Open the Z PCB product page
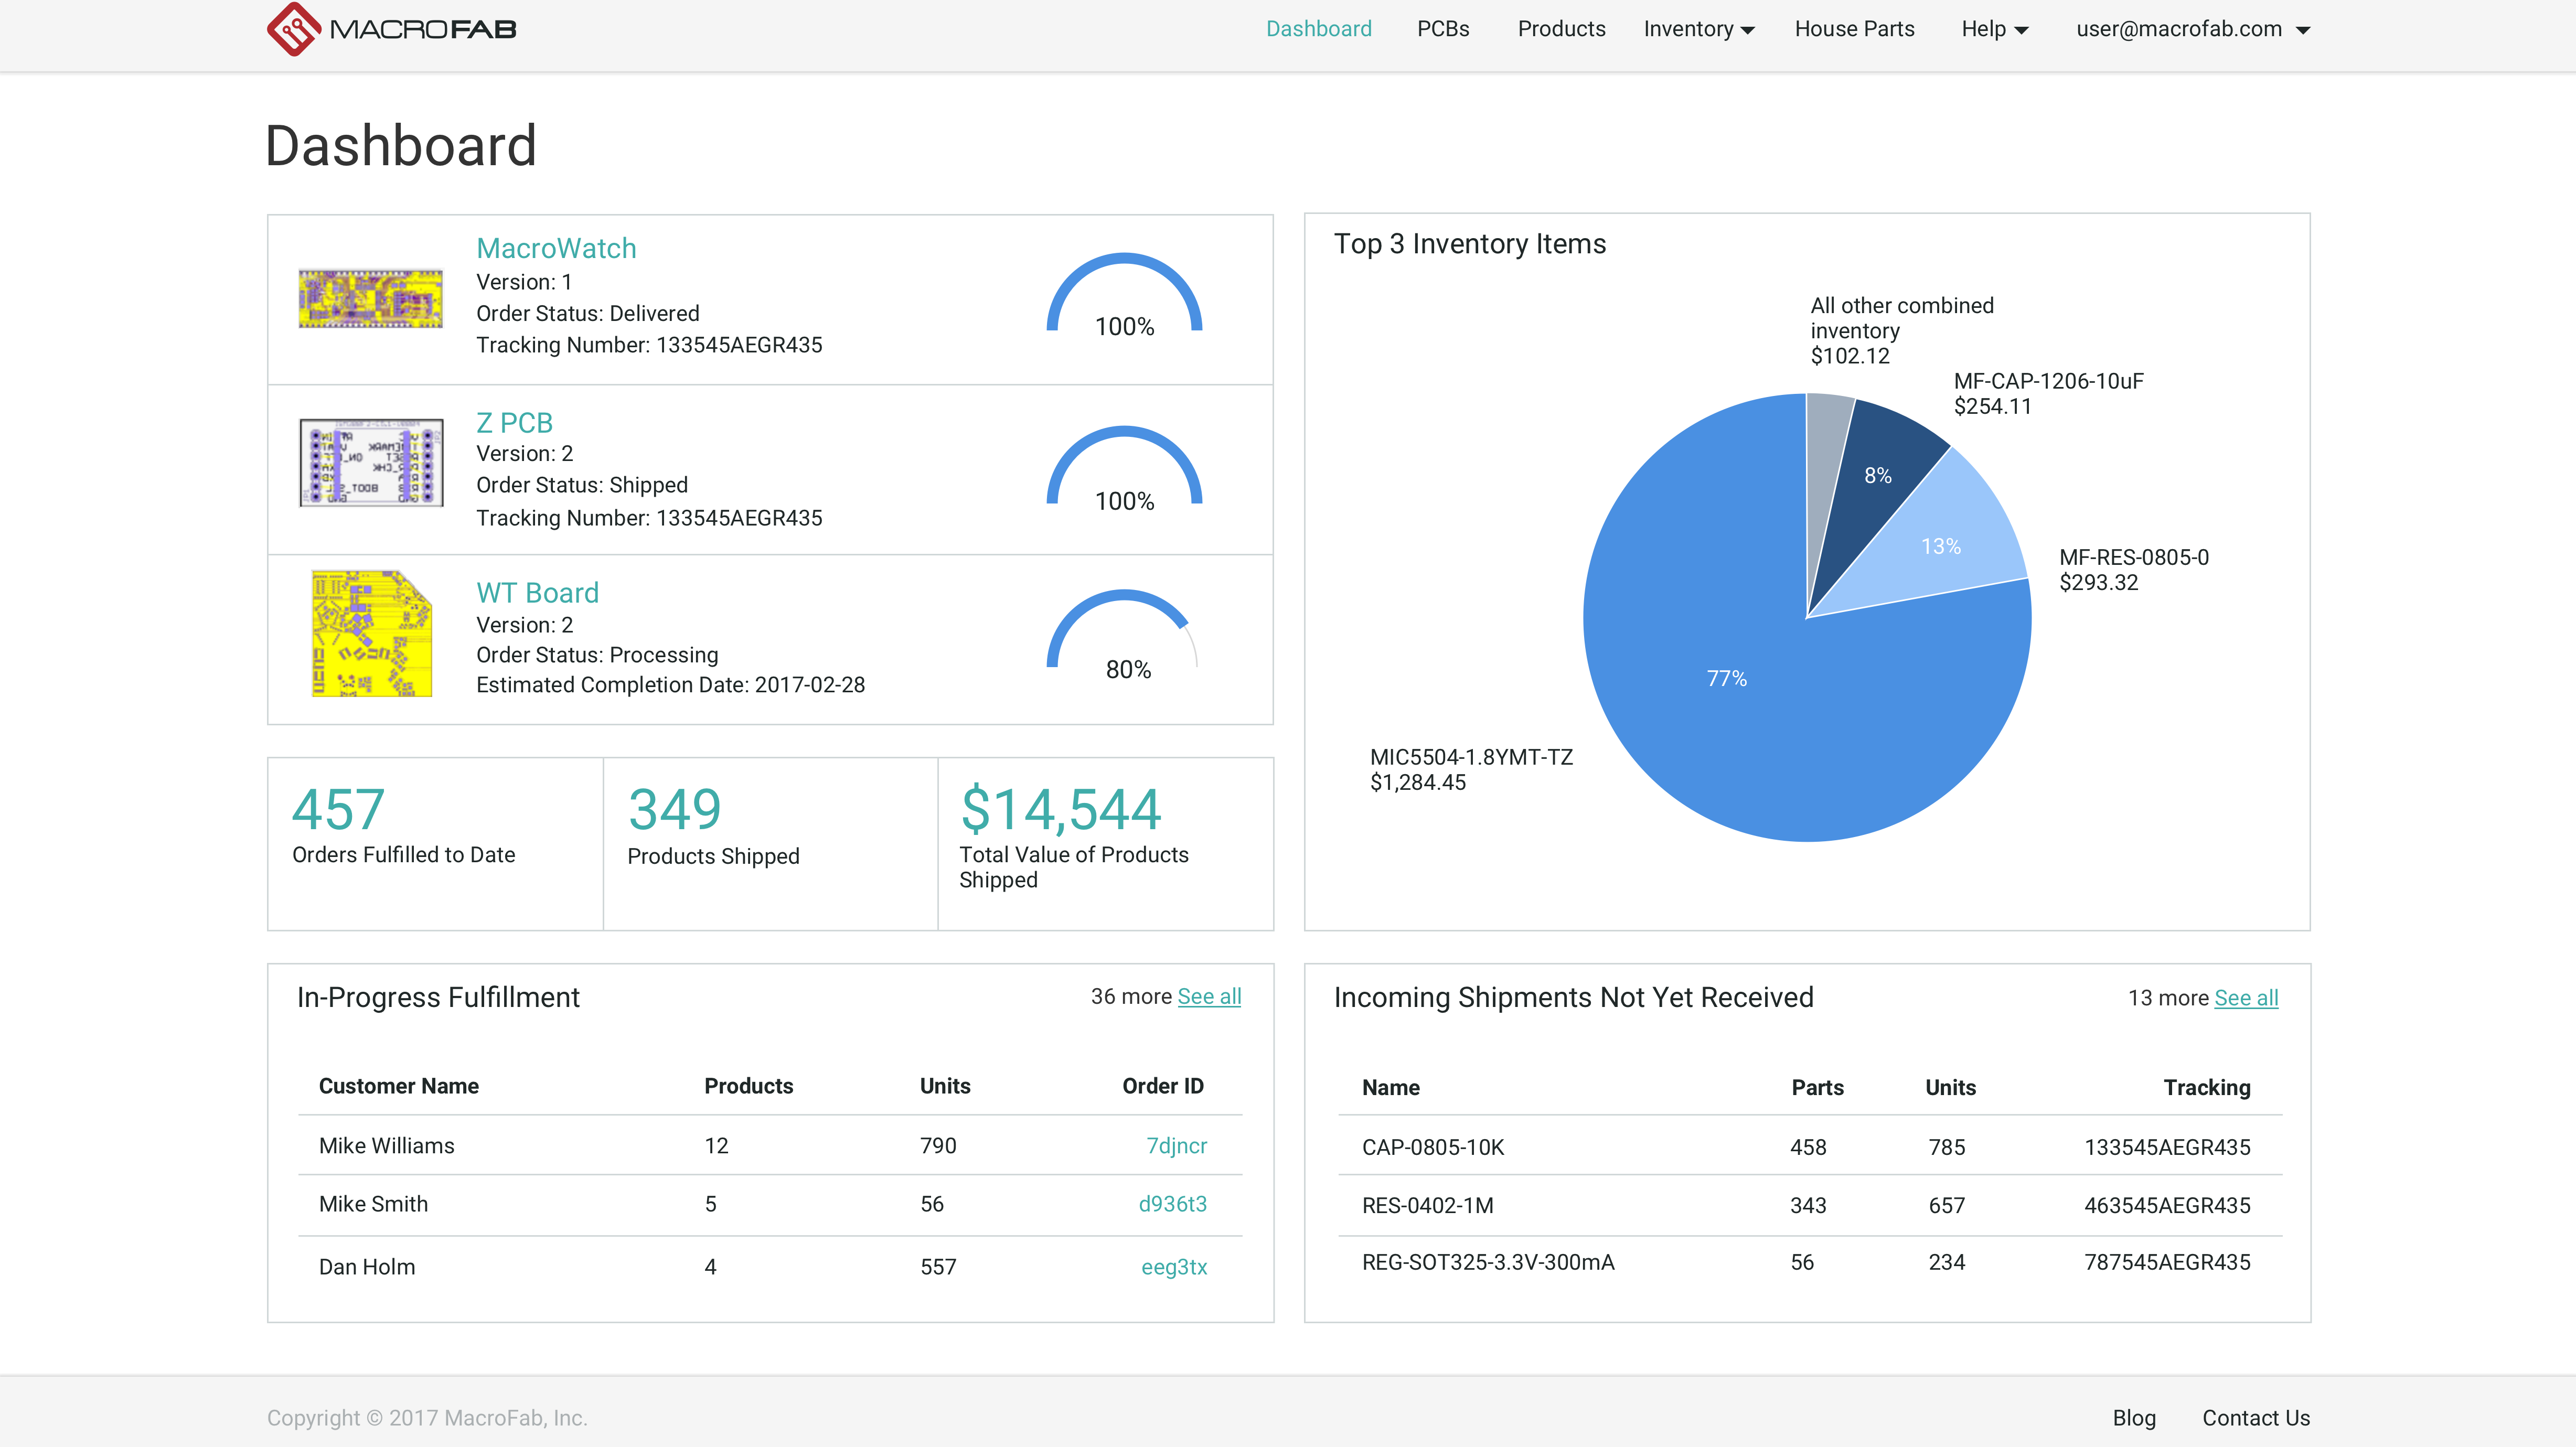 (x=514, y=422)
